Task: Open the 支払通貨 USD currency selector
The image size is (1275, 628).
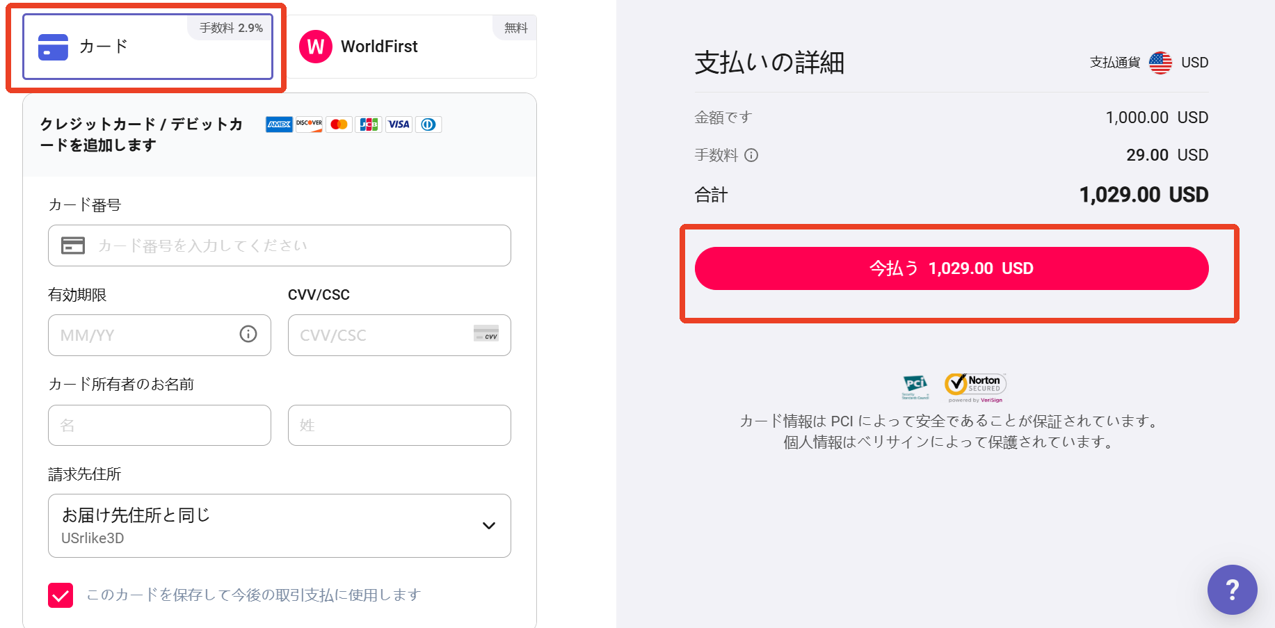Action: point(1178,63)
